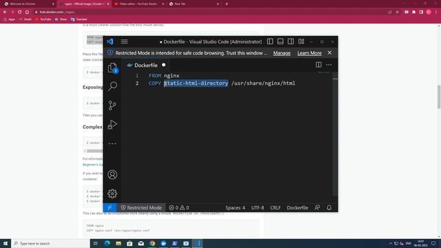Image resolution: width=441 pixels, height=248 pixels.
Task: Click the COPY keyword on line 2
Action: coord(154,83)
